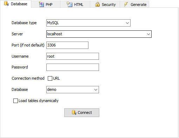The width and height of the screenshot is (179, 138).
Task: Click the localhost server combo field
Action: tap(99, 34)
